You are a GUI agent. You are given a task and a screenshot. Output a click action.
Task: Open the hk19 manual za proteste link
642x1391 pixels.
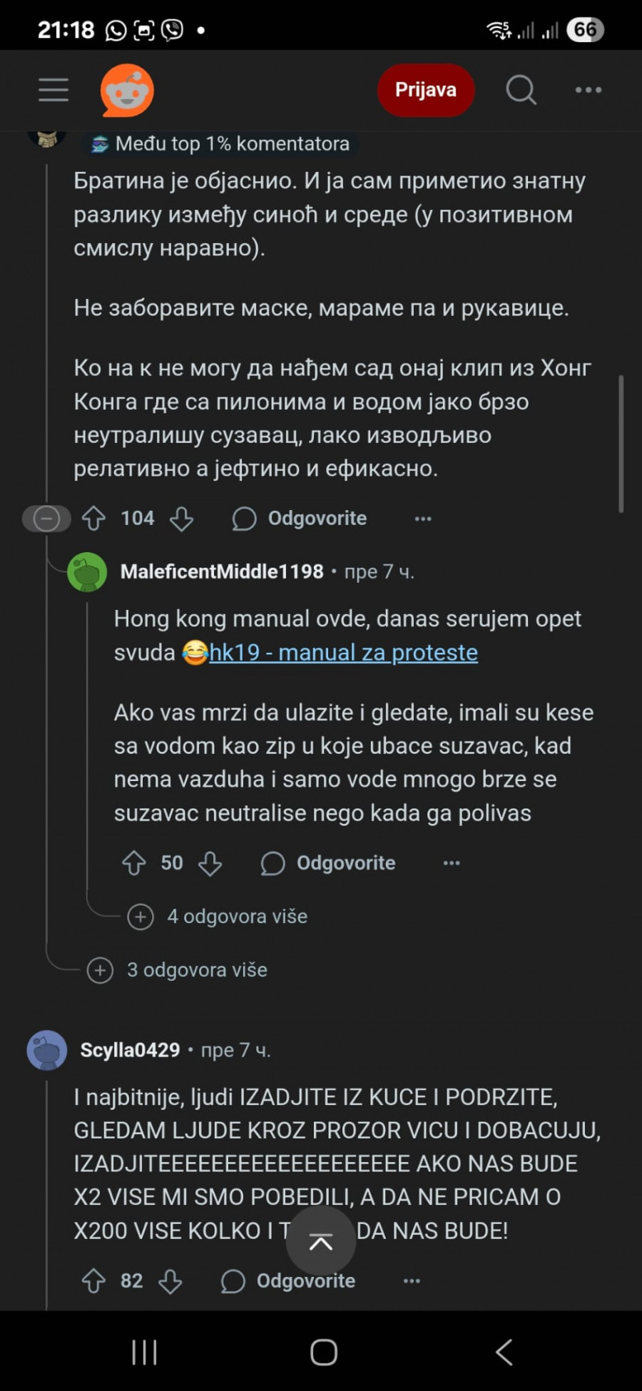pos(343,653)
